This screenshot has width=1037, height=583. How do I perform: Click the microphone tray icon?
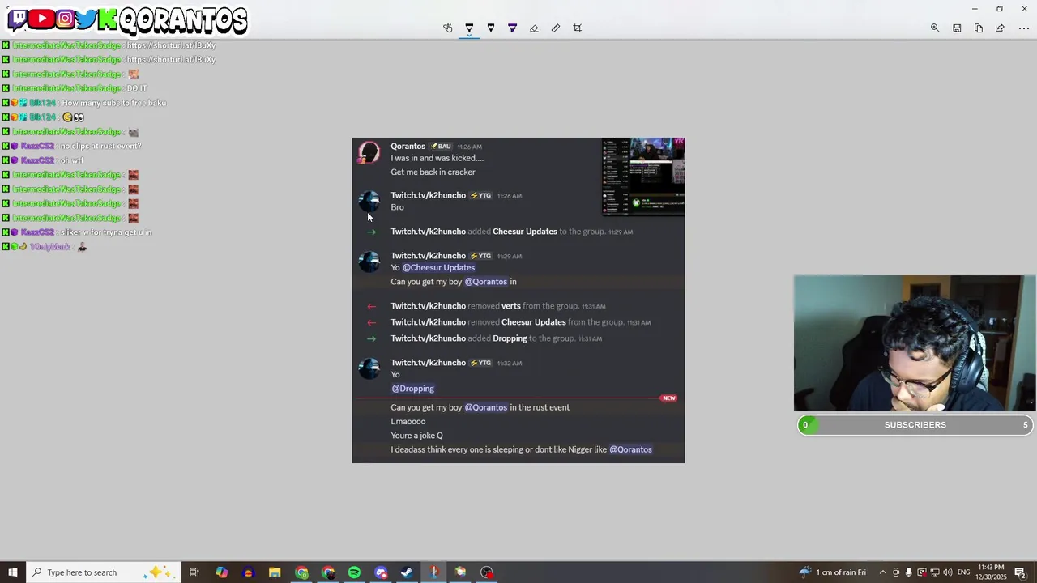point(908,572)
